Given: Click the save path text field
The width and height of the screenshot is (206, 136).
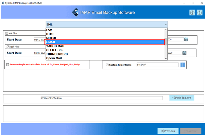Looking at the screenshot, I should (x=102, y=98).
